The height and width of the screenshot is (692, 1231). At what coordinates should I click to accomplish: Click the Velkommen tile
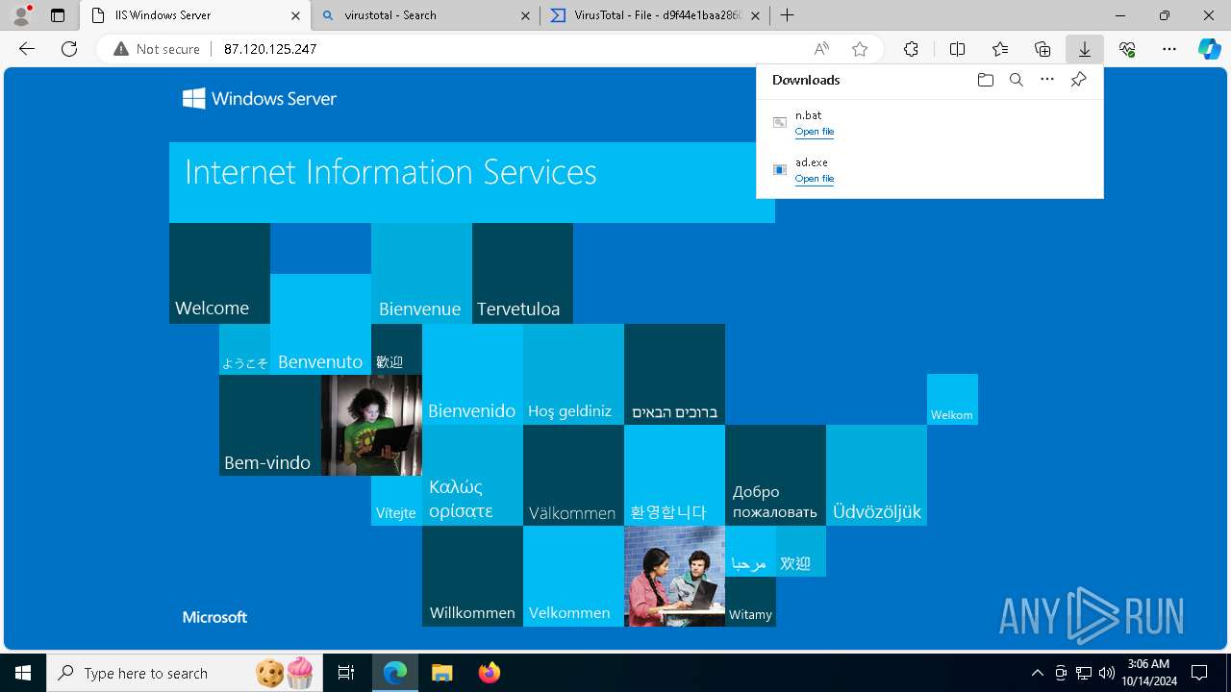(x=573, y=576)
